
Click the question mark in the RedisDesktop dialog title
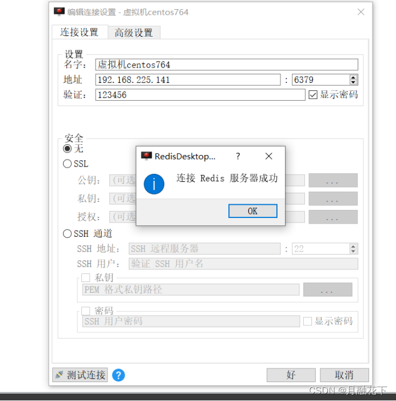click(x=238, y=156)
